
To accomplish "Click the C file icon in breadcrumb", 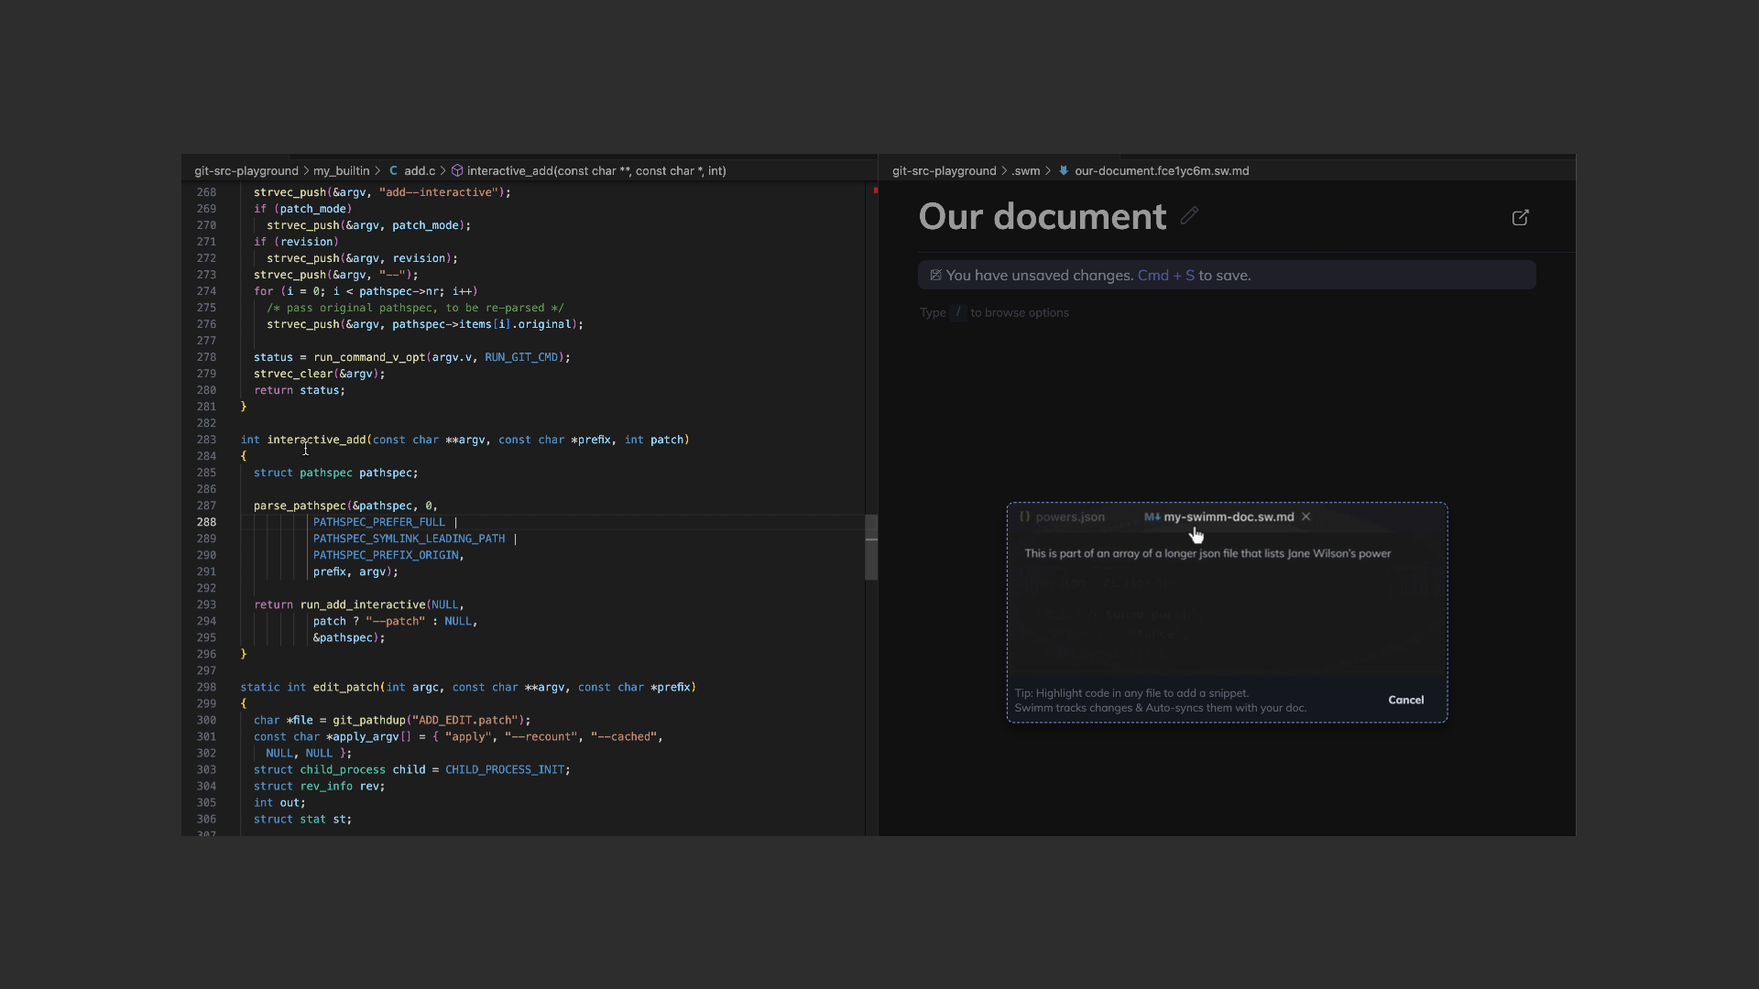I will coord(393,171).
